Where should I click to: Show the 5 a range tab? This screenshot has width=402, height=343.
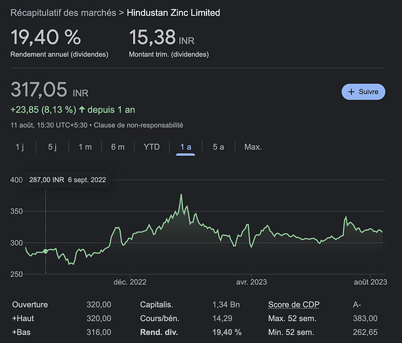tap(218, 147)
